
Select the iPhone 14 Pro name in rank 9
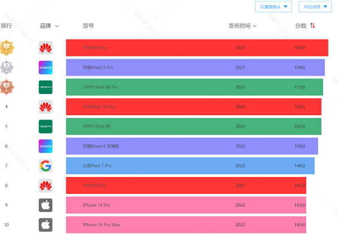point(97,205)
